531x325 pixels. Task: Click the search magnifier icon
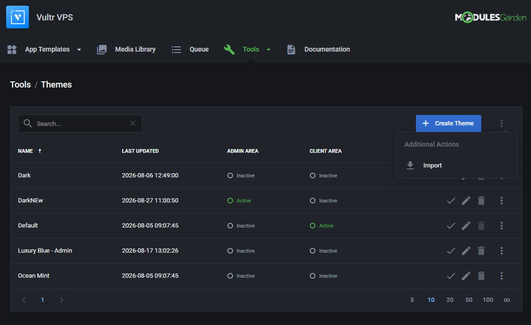[x=27, y=123]
